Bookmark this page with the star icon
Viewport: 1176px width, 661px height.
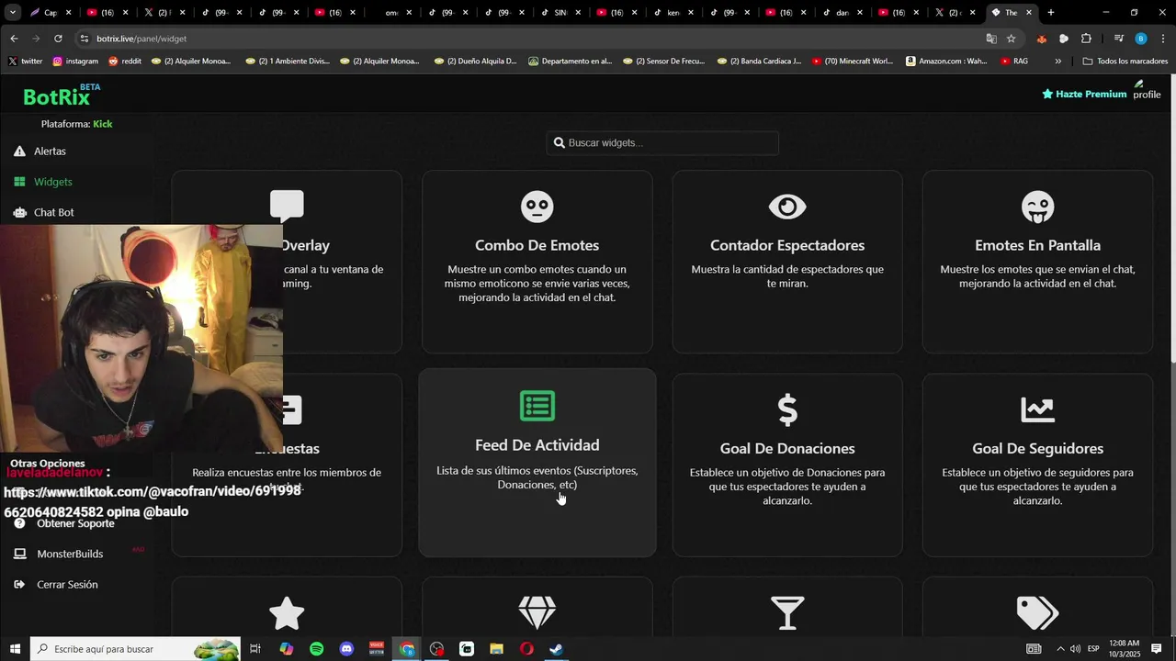coord(1011,39)
